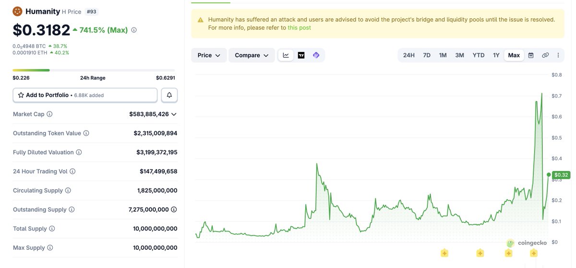Open info icon next to Outstanding Supply label

coord(72,210)
